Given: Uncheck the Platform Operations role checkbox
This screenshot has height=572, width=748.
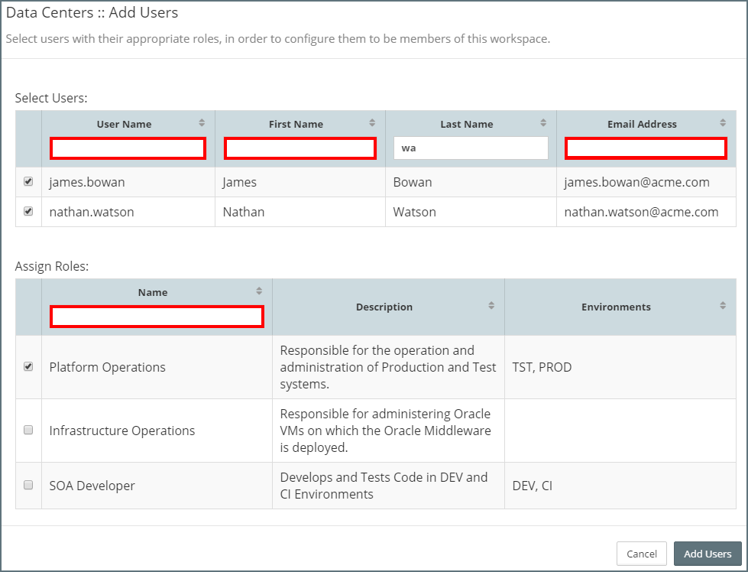Looking at the screenshot, I should click(28, 367).
